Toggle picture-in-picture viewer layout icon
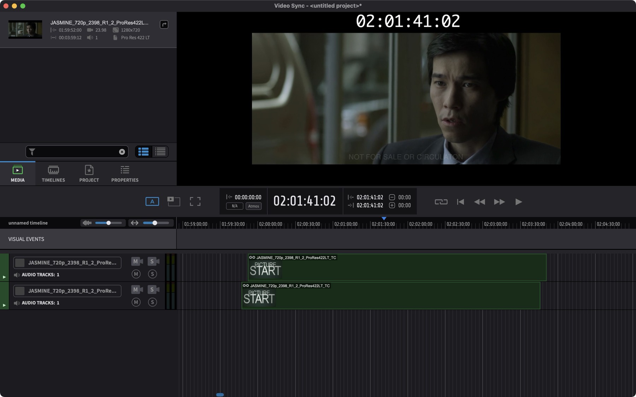Screen dimensions: 636x397 [x=173, y=201]
